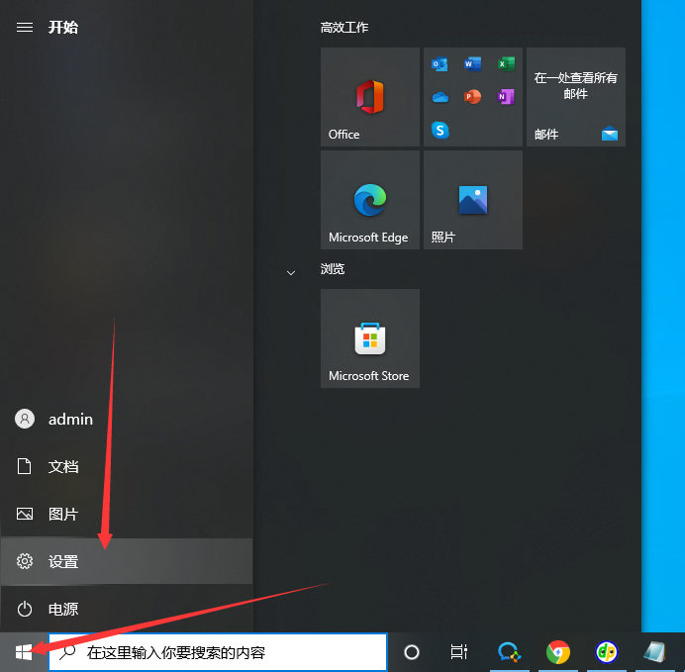685x672 pixels.
Task: Click the OneNote icon in tile group
Action: 505,97
